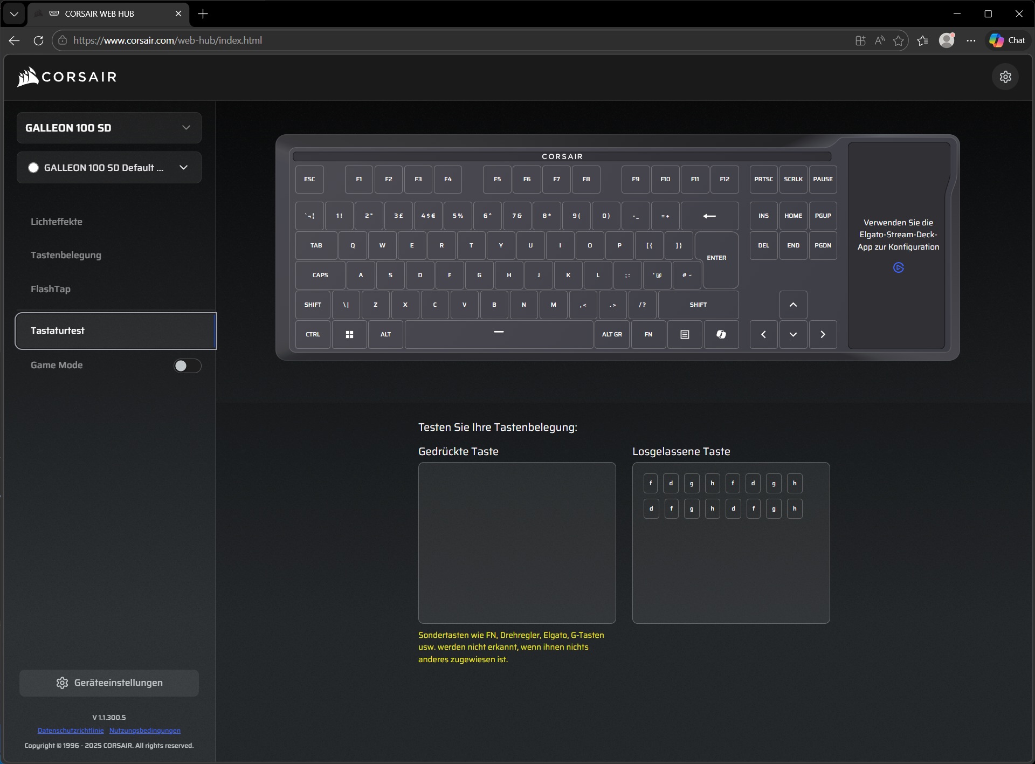Viewport: 1035px width, 764px height.
Task: Open the Nutzungsbedingungen link
Action: [144, 731]
